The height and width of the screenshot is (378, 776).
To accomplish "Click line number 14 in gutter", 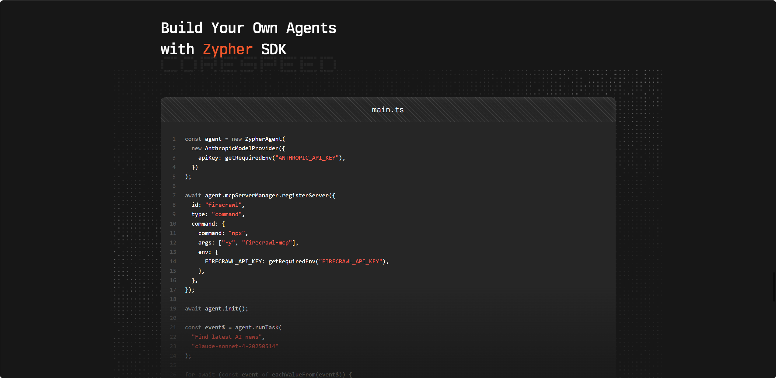I will [x=173, y=261].
